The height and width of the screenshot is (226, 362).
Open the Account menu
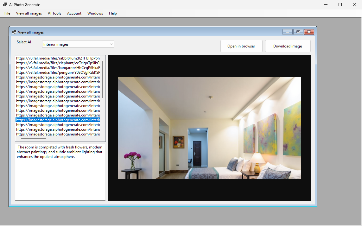coord(74,13)
